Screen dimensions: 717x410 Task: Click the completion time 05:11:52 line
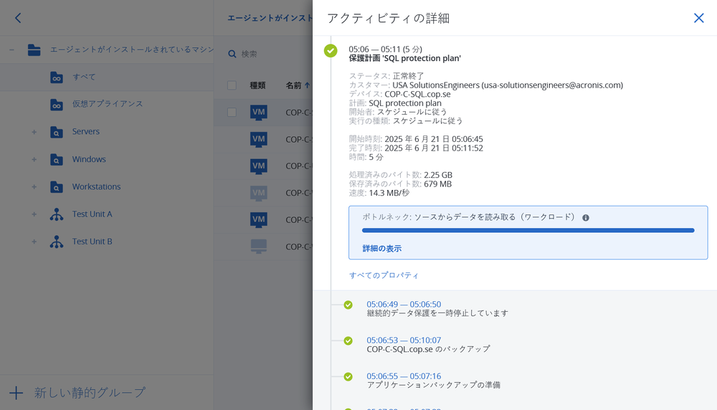[x=416, y=148]
